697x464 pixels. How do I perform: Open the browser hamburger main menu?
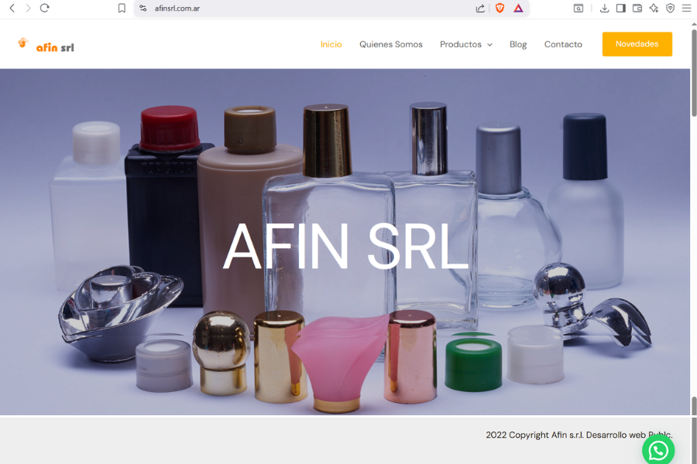686,9
